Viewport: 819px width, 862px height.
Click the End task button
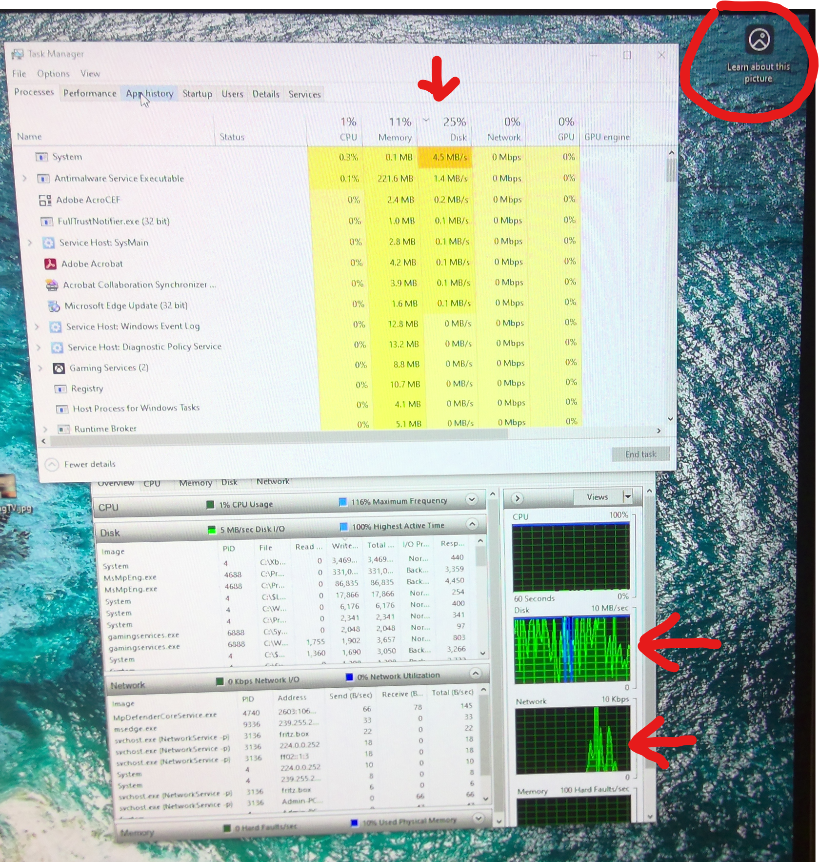[640, 454]
